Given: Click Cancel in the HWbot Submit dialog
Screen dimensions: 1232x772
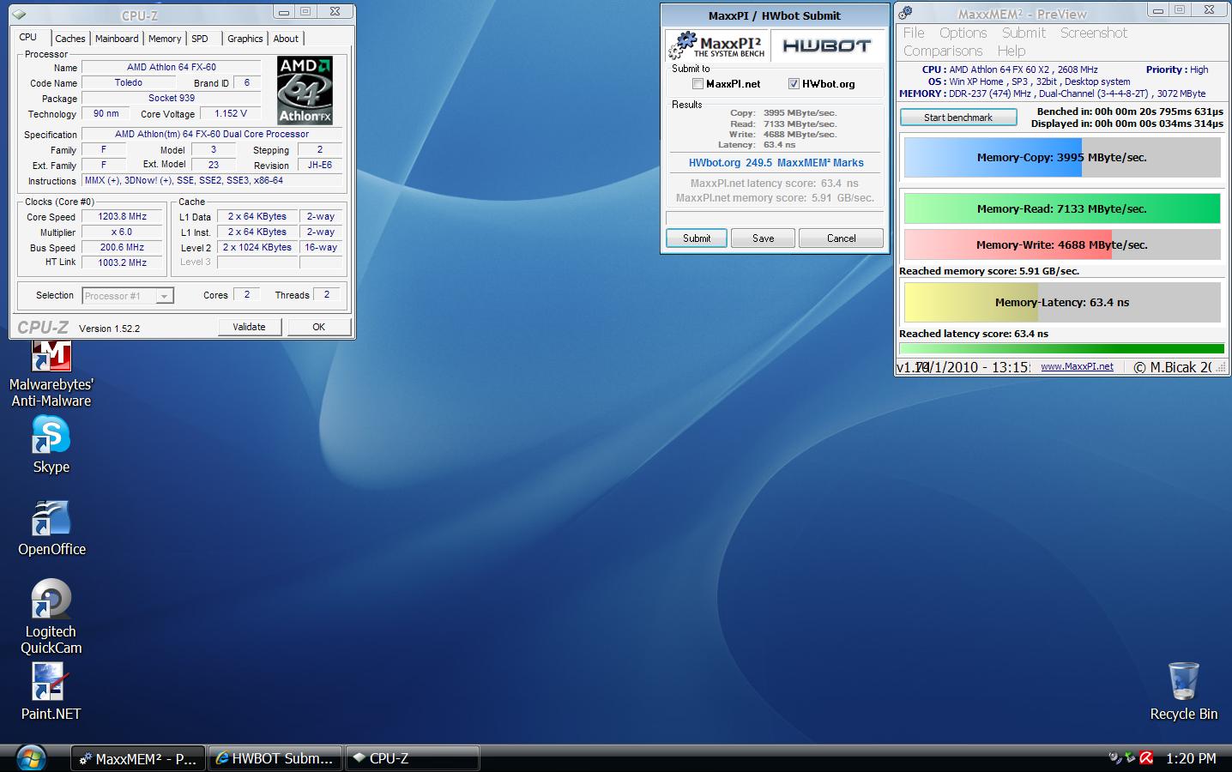Looking at the screenshot, I should [841, 238].
